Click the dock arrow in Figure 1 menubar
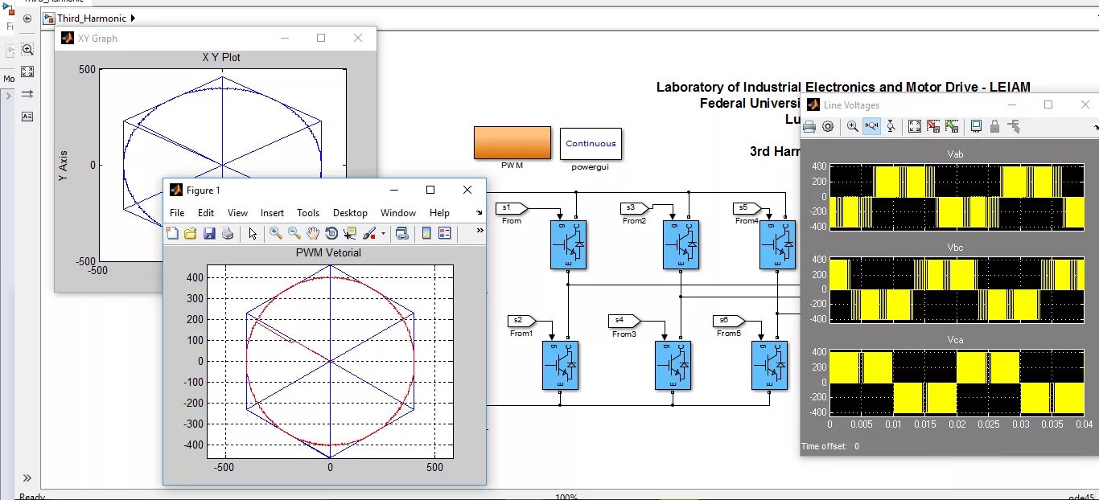Viewport: 1099px width, 500px height. 480,213
